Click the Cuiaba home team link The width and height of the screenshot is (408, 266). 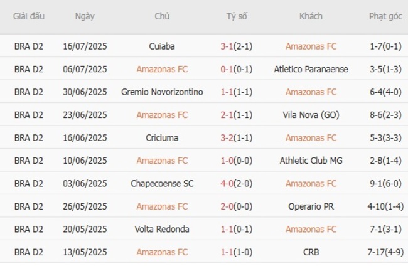click(x=162, y=46)
